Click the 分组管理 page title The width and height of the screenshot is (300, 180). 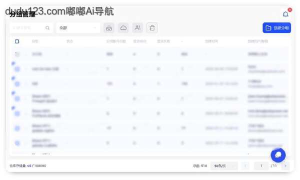(x=22, y=14)
